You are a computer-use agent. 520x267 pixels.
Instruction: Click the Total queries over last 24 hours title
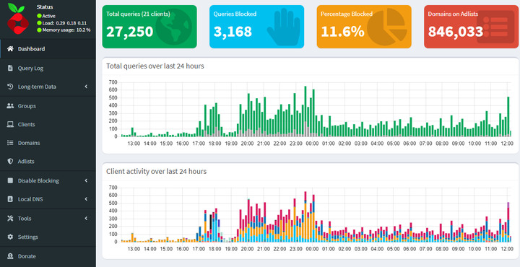(x=155, y=66)
